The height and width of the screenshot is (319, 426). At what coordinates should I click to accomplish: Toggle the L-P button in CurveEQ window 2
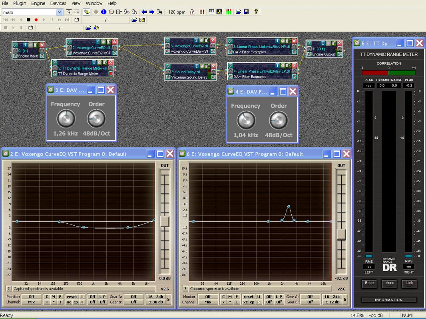(x=102, y=297)
